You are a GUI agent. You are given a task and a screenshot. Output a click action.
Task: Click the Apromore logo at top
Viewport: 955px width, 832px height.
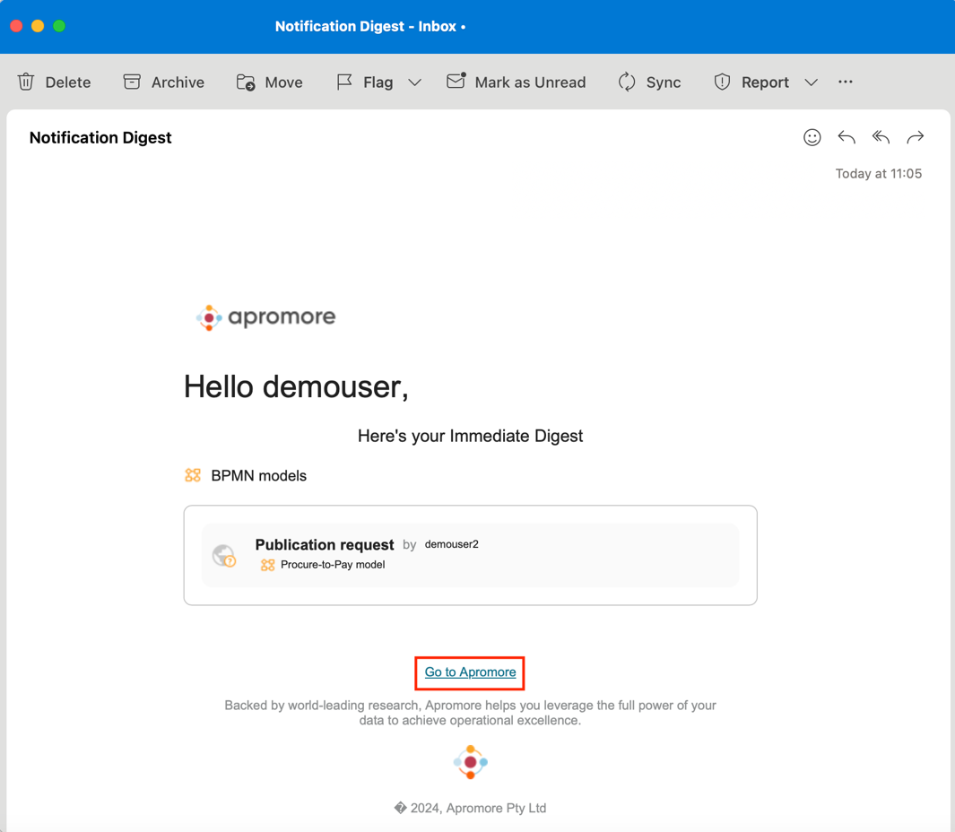266,317
